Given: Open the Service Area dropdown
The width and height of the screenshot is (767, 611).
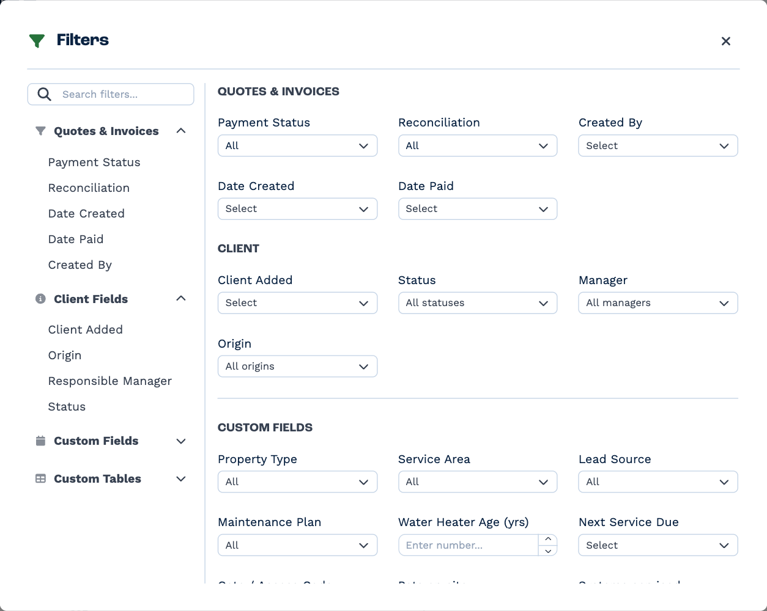Looking at the screenshot, I should (478, 481).
